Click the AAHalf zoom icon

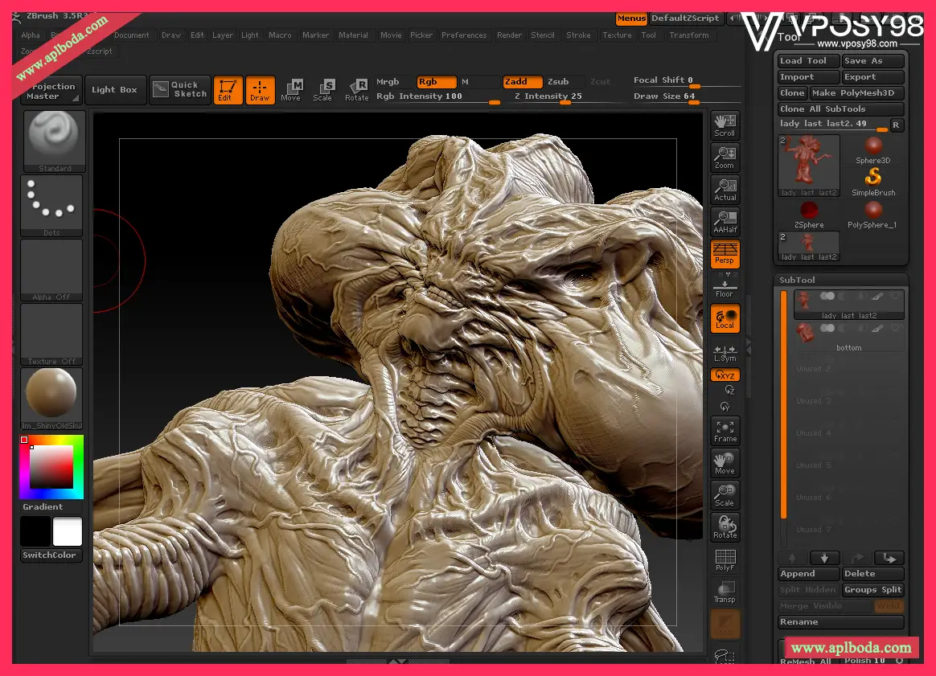point(725,222)
